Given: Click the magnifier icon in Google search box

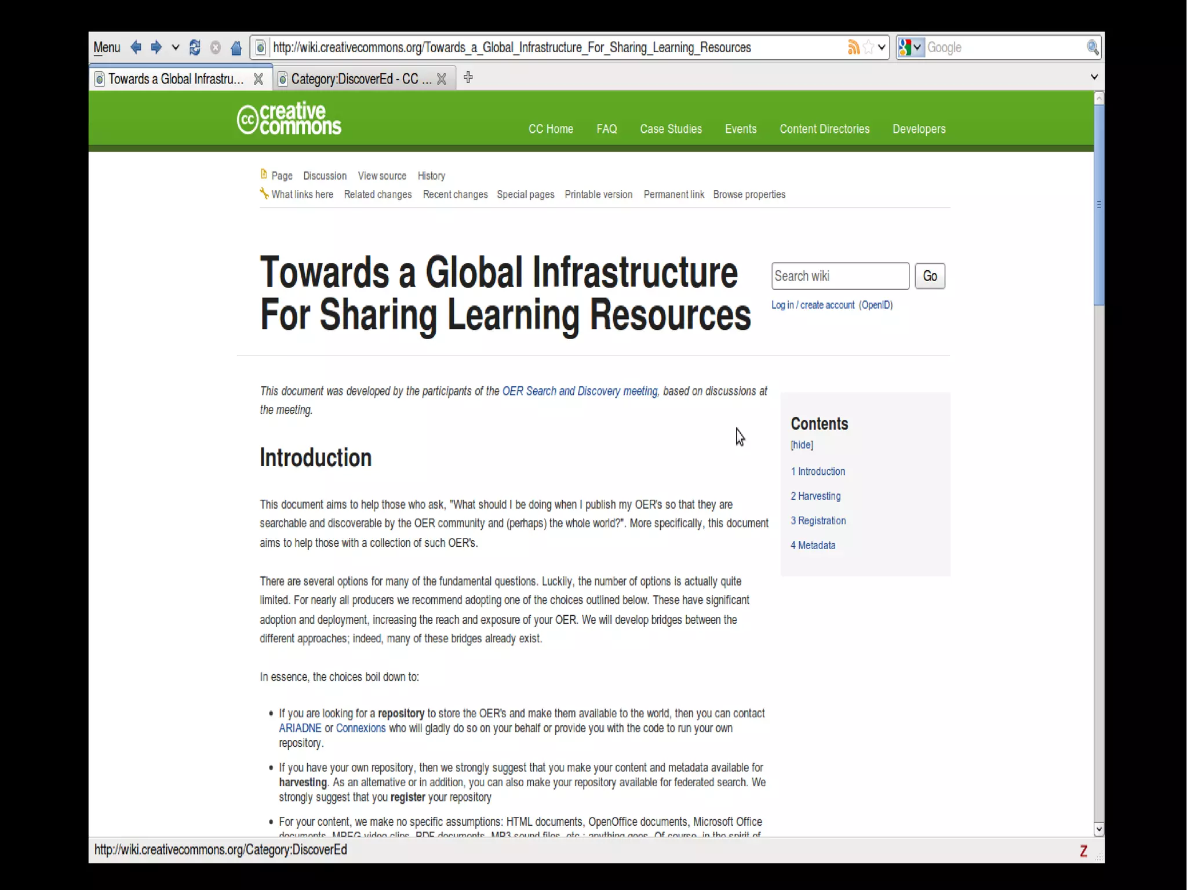Looking at the screenshot, I should click(1093, 48).
